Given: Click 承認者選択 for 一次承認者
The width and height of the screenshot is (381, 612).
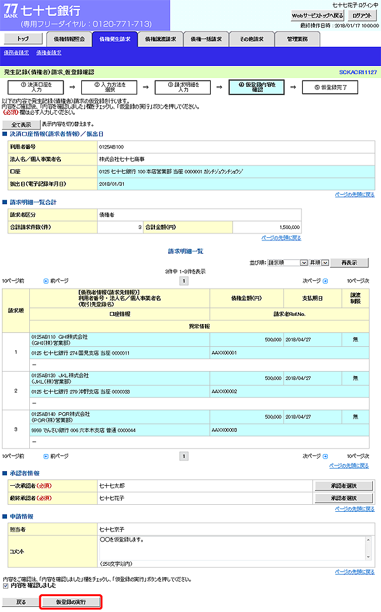Looking at the screenshot, I should click(344, 486).
